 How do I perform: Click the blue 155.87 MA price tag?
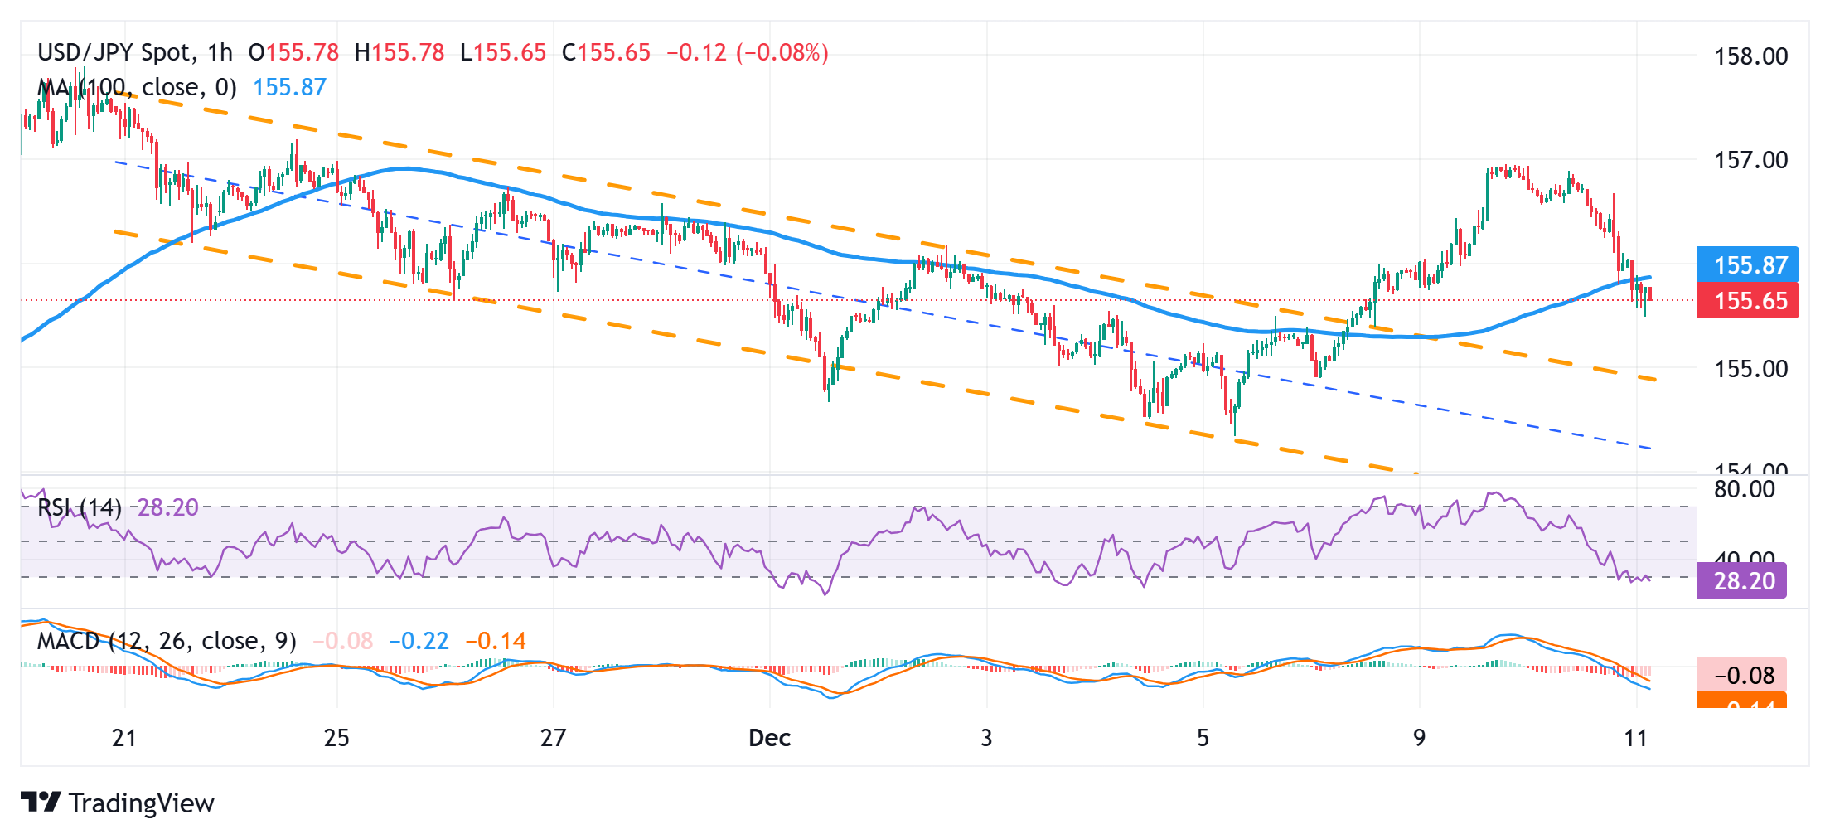tap(1747, 264)
